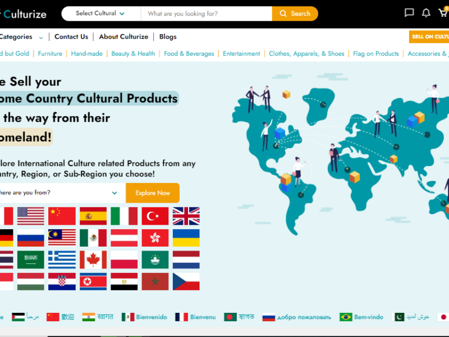Click the search input field
449x337 pixels.
(208, 13)
